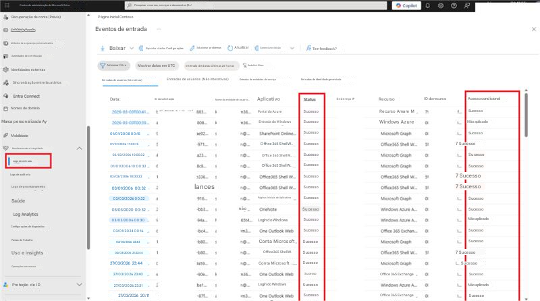Screen dimensions: 540x301
Task: Sort by the Acesso condicional column header
Action: coord(484,99)
